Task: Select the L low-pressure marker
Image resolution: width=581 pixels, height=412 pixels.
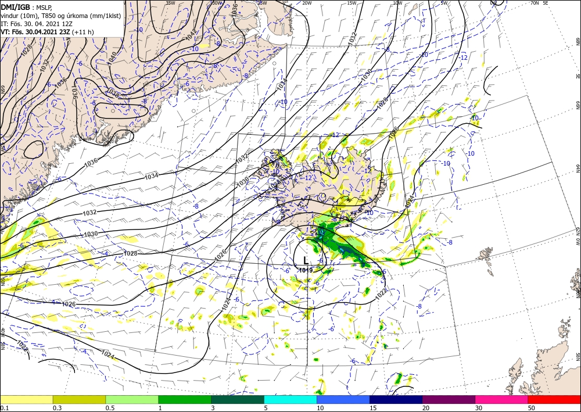Action: [306, 261]
